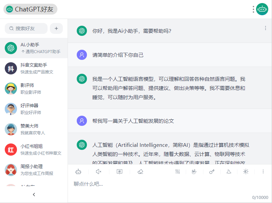Collapse the sidebar with the left chevron

(x=34, y=195)
